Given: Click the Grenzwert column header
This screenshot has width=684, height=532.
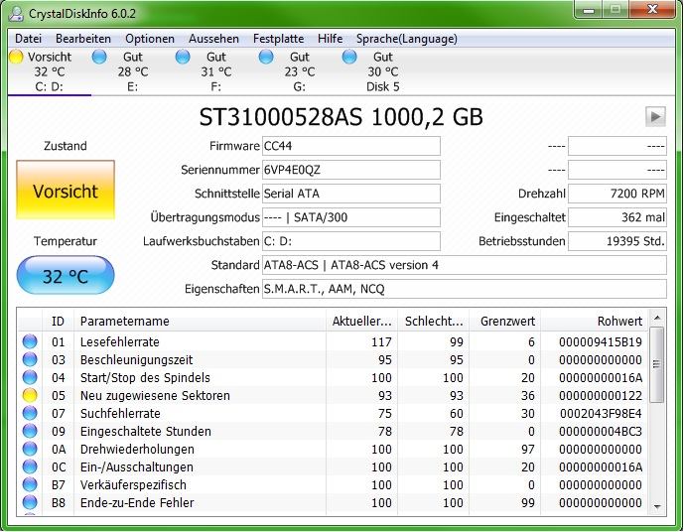Looking at the screenshot, I should click(505, 322).
